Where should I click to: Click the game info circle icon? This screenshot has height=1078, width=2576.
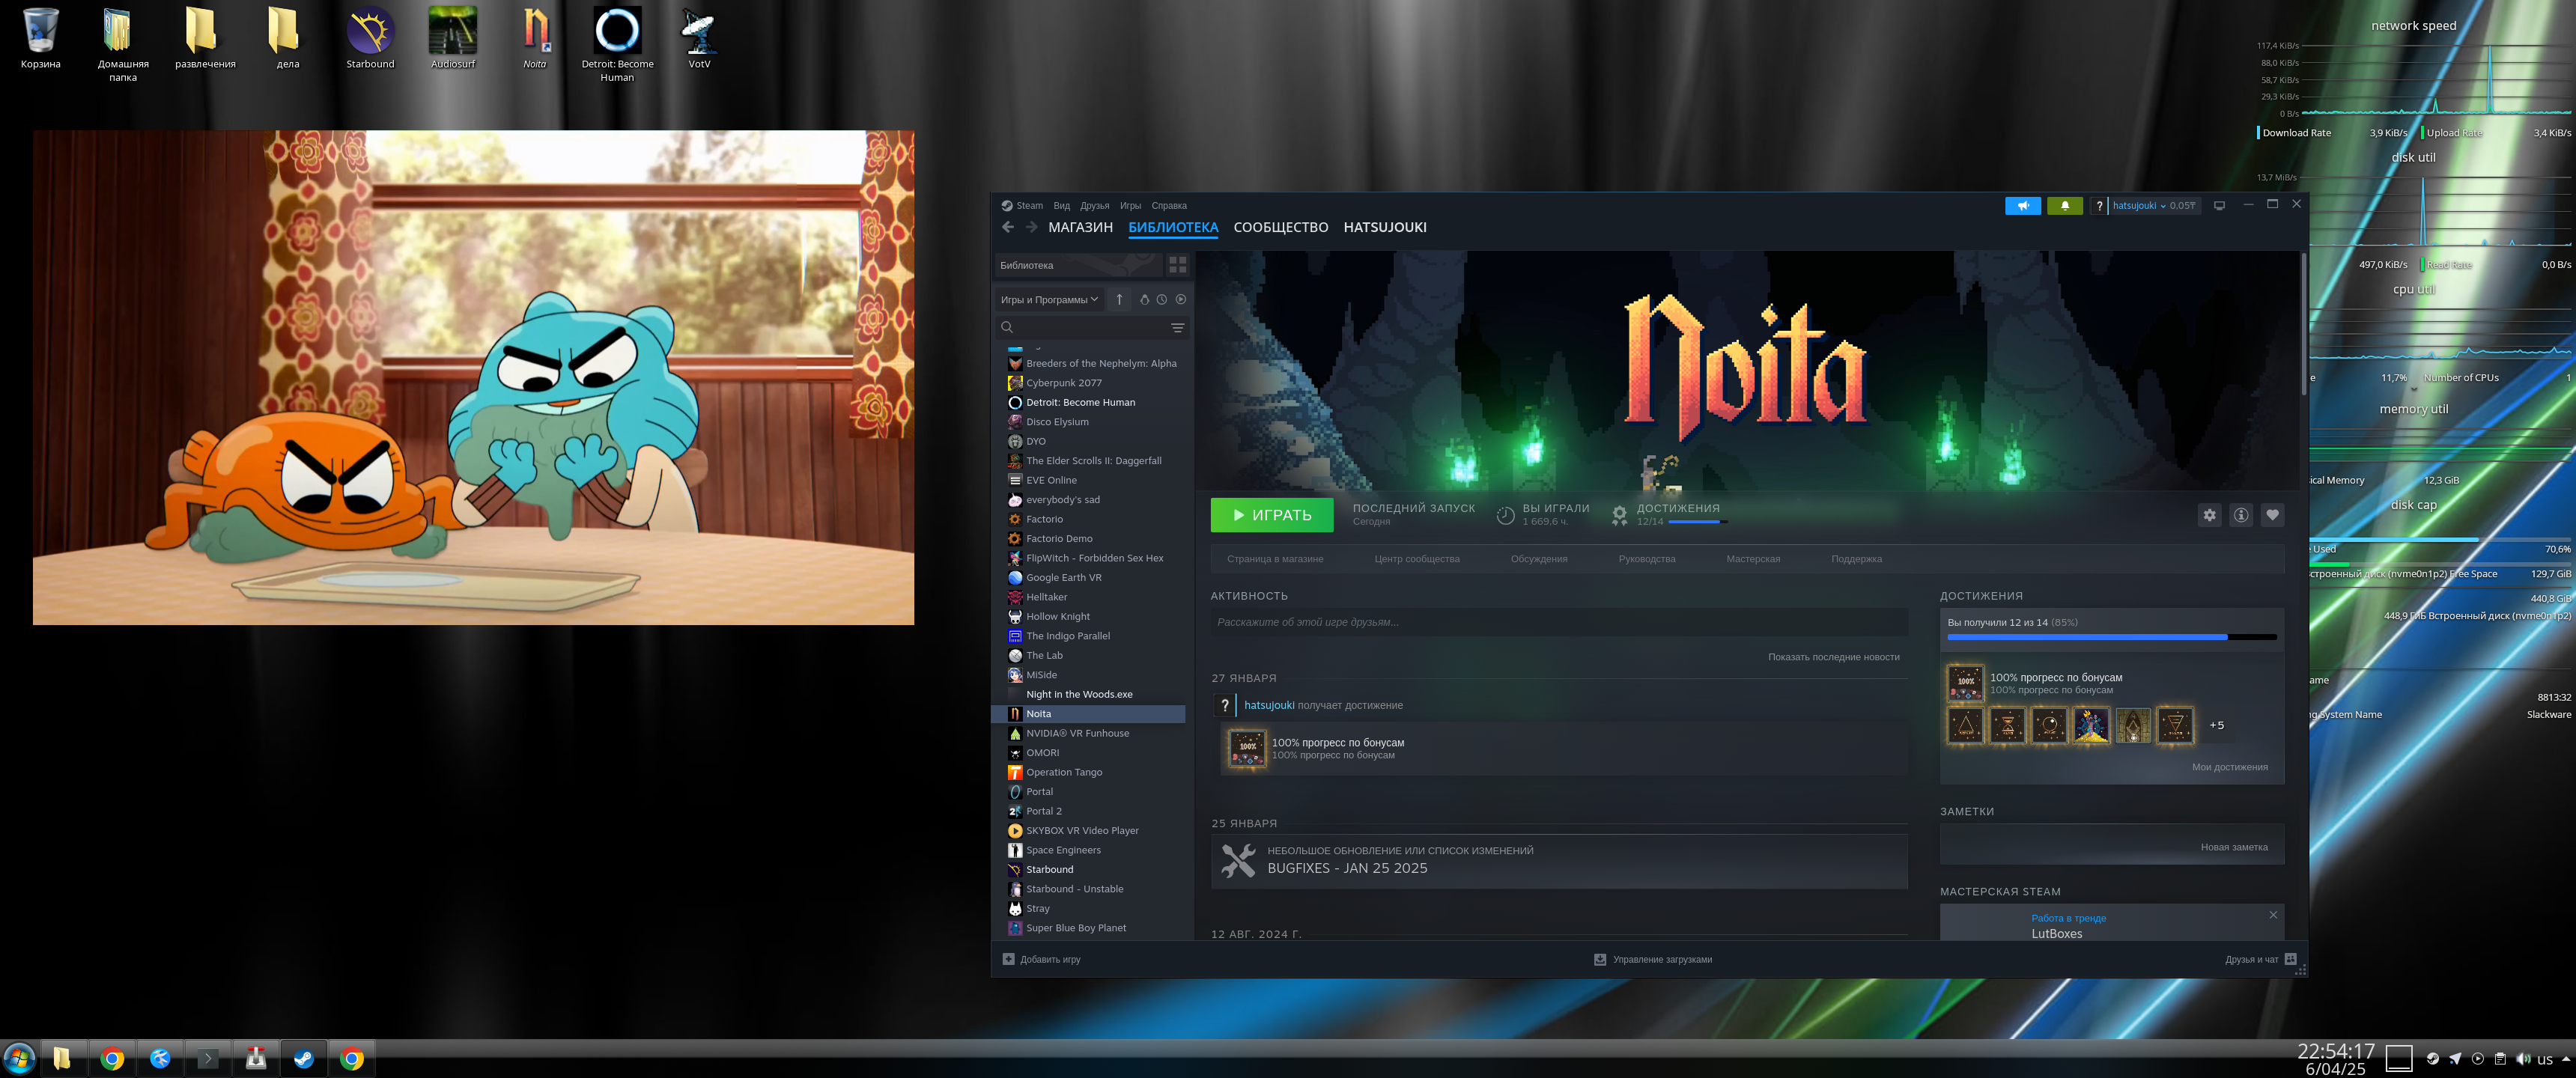(x=2240, y=515)
